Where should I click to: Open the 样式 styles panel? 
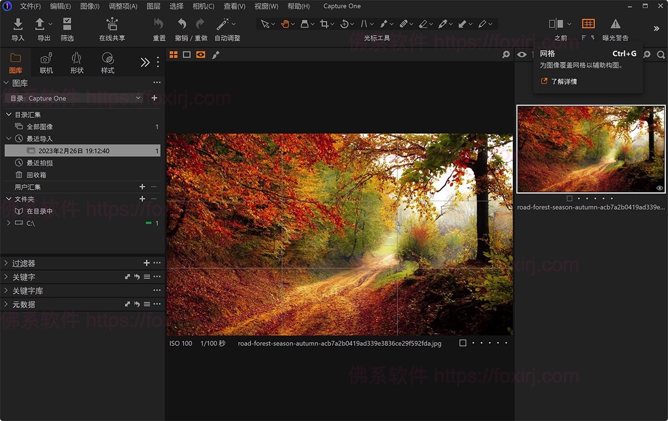point(107,61)
